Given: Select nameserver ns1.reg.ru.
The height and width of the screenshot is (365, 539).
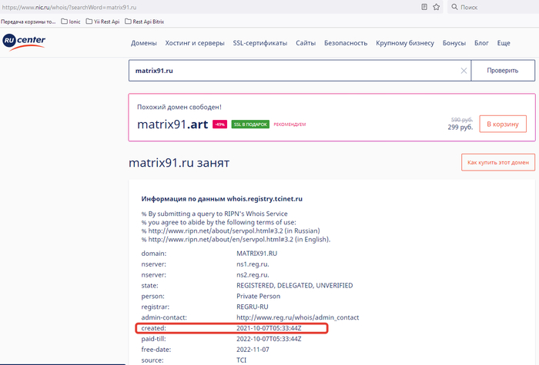Looking at the screenshot, I should (x=253, y=264).
